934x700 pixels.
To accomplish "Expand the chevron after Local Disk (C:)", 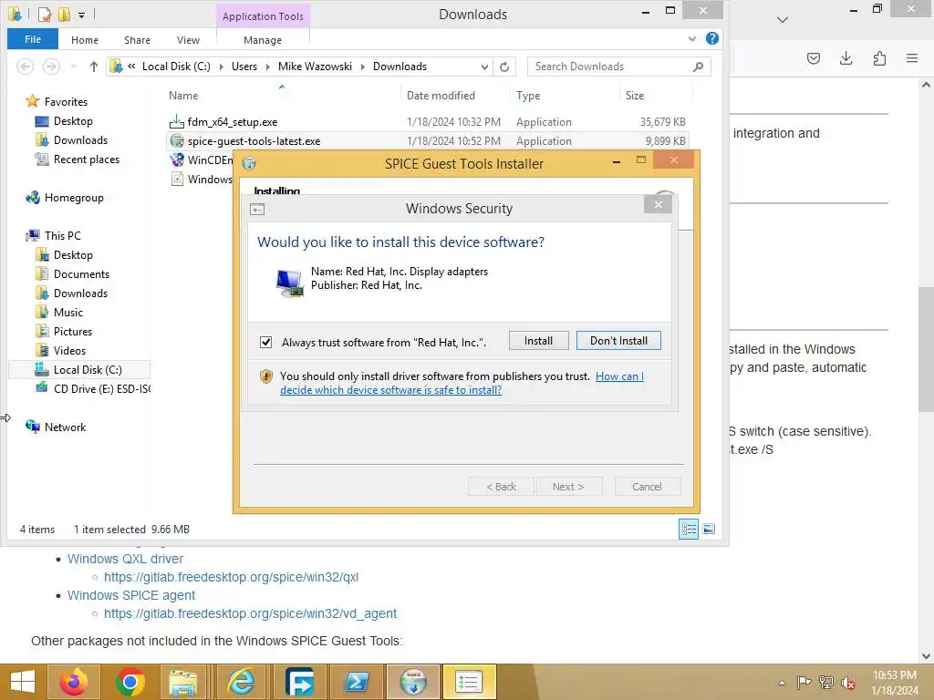I will coord(221,67).
